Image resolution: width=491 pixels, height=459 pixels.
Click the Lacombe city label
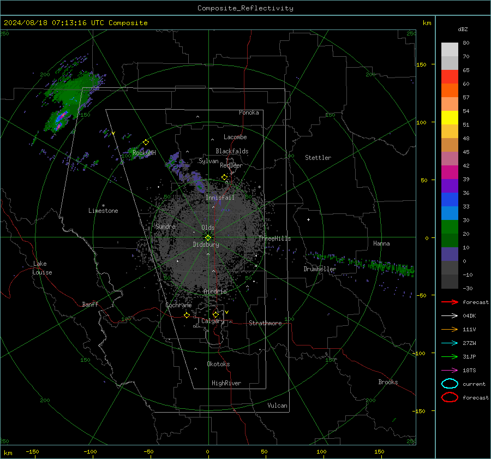235,137
